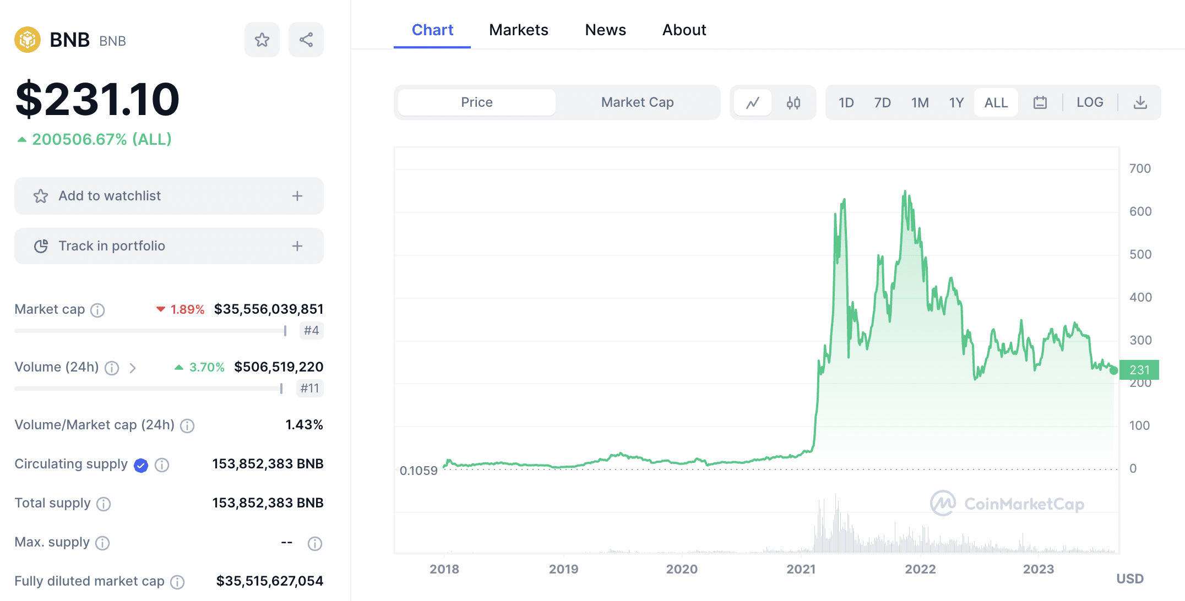Select candlestick chart view icon
The image size is (1185, 601).
(793, 102)
